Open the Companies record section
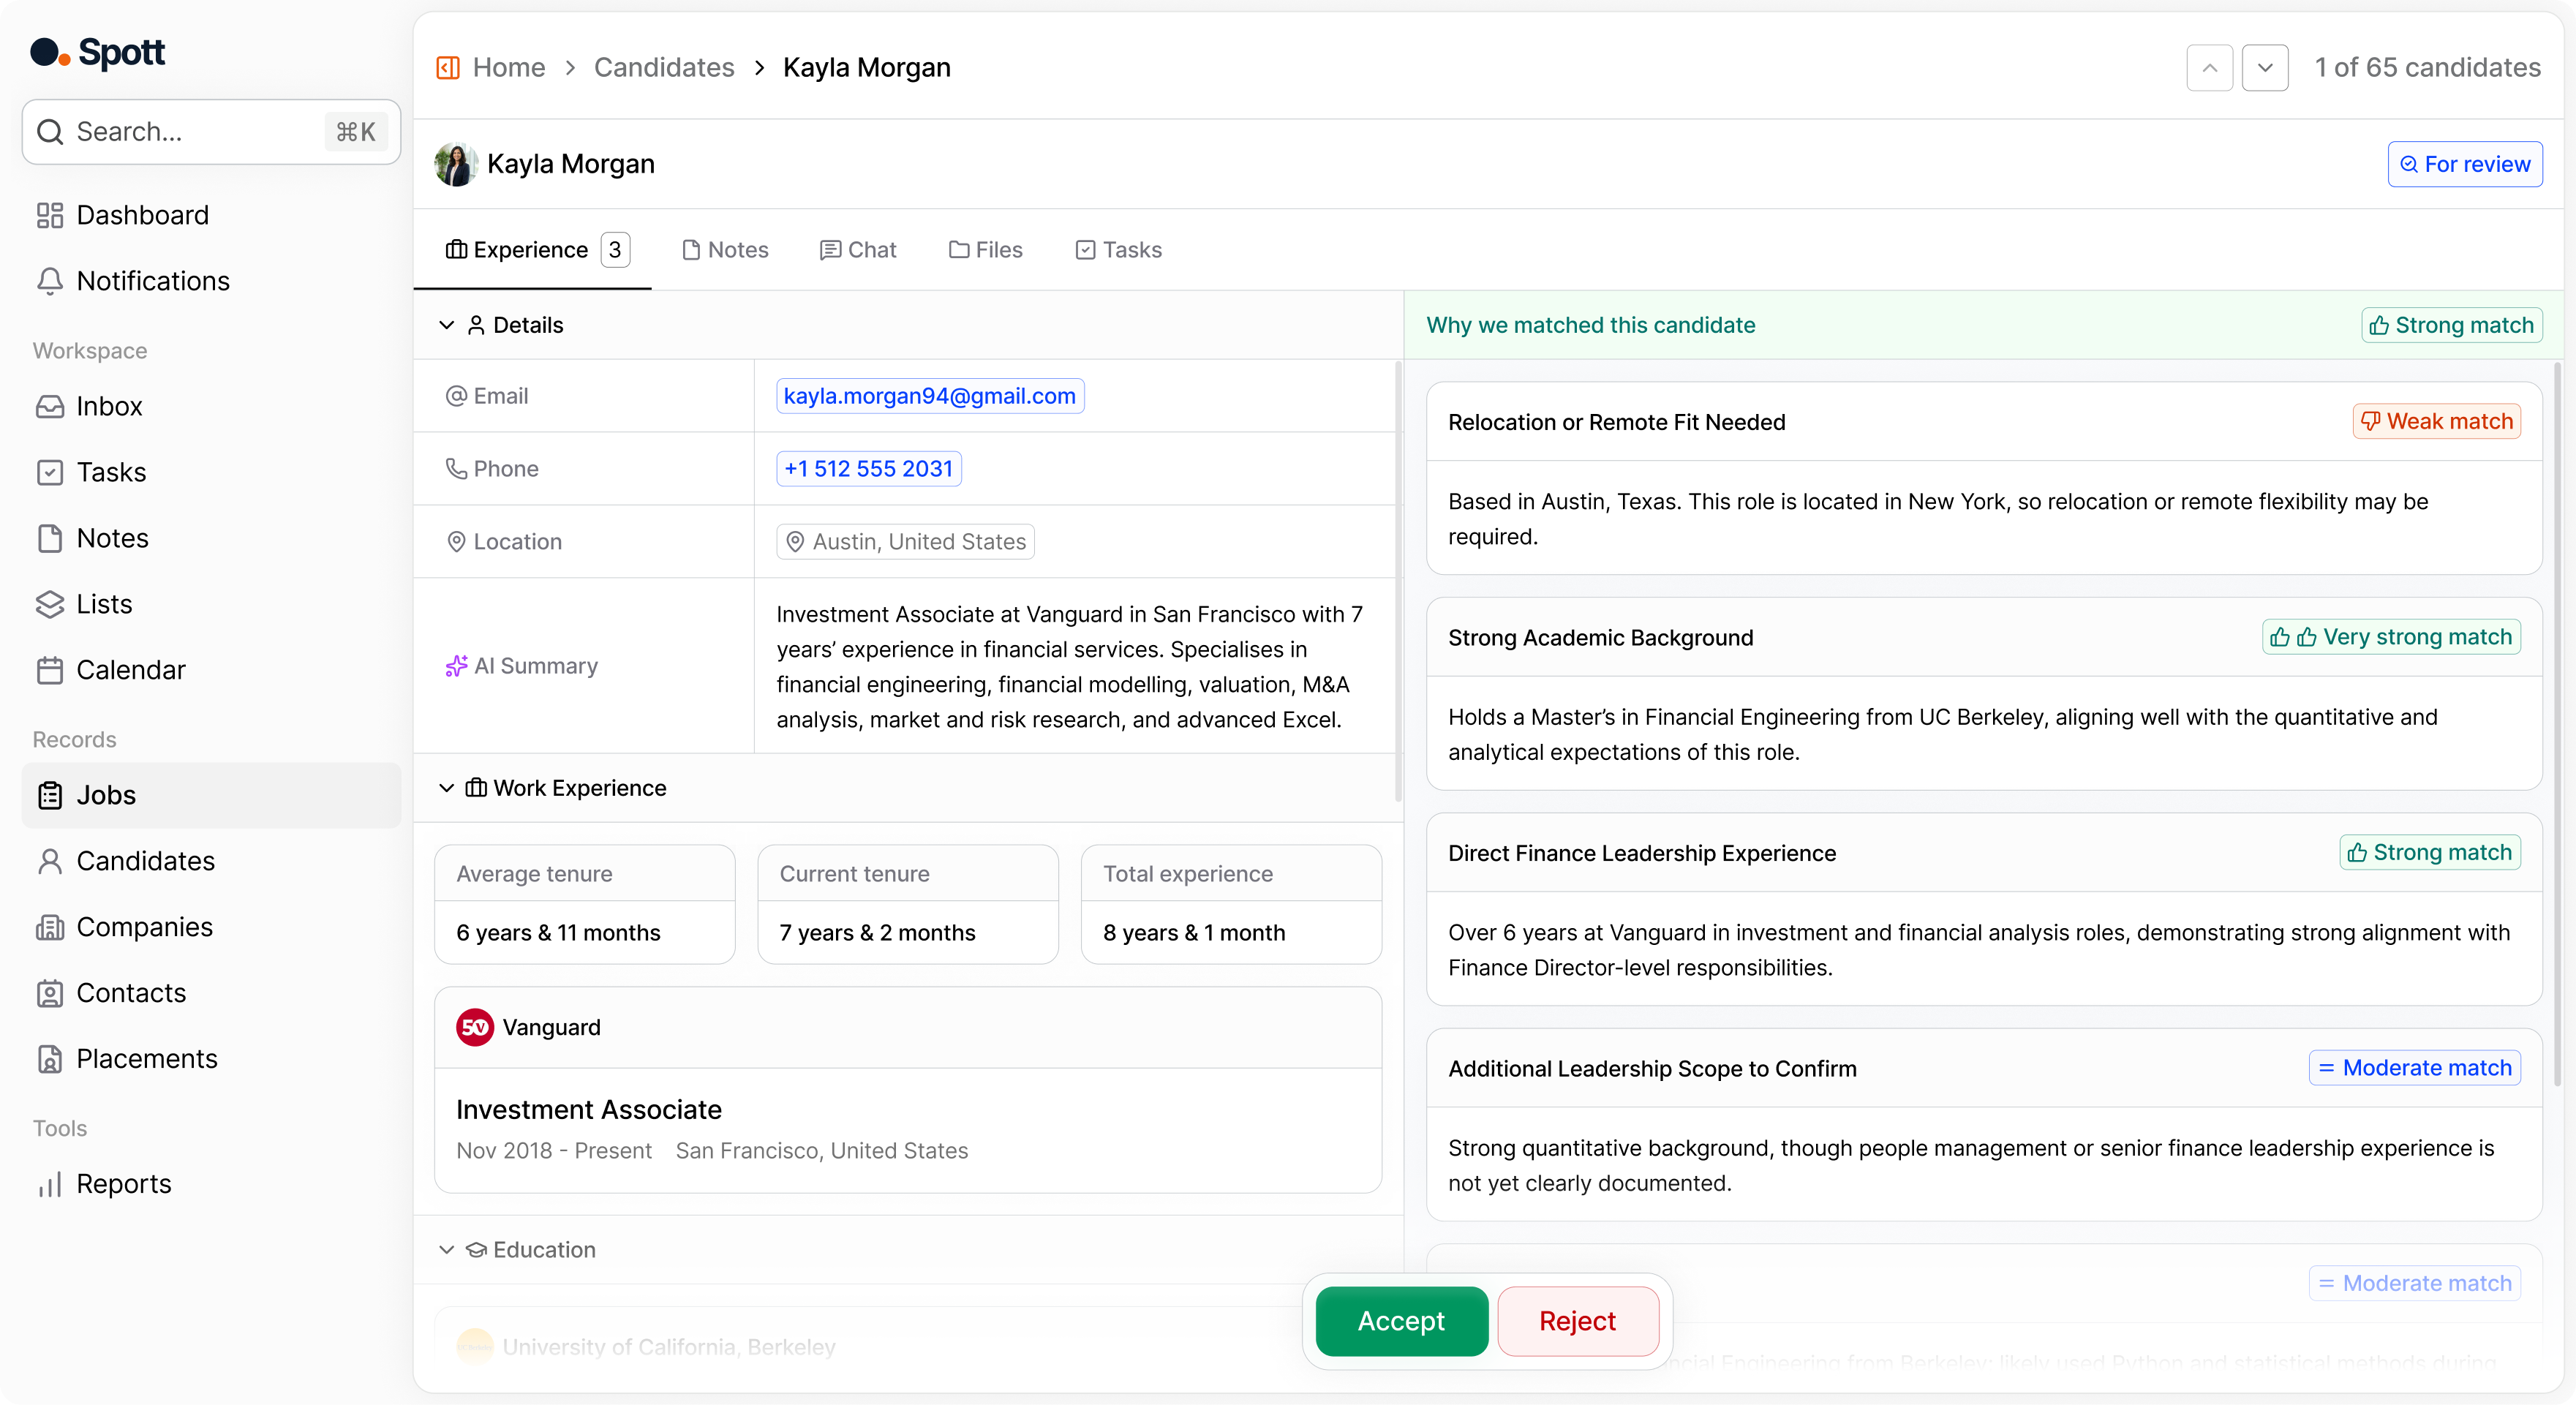Image resolution: width=2576 pixels, height=1405 pixels. click(144, 927)
